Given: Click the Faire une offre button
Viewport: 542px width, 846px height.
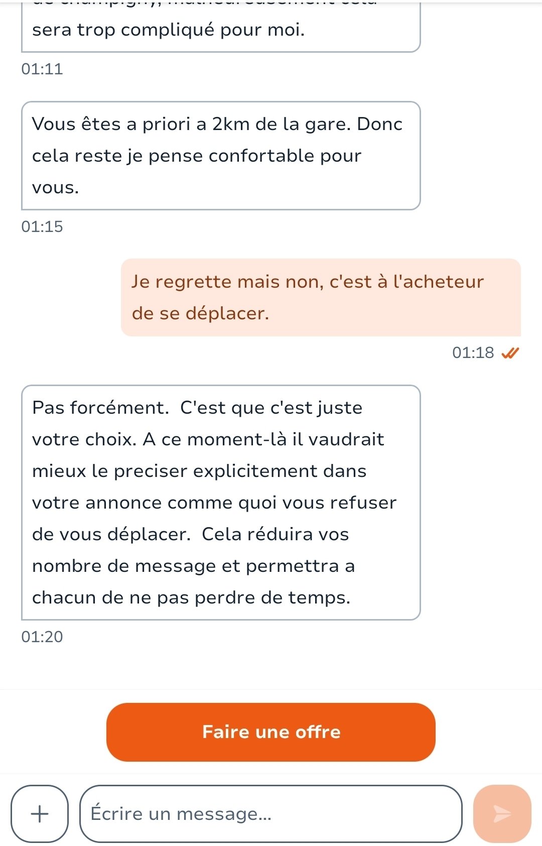Looking at the screenshot, I should click(x=271, y=732).
